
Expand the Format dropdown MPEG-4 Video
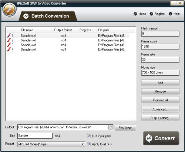51,144
